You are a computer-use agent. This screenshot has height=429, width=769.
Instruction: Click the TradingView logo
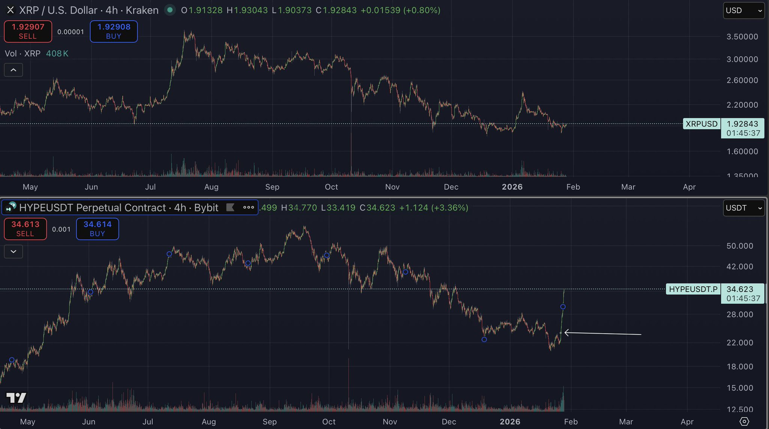17,398
